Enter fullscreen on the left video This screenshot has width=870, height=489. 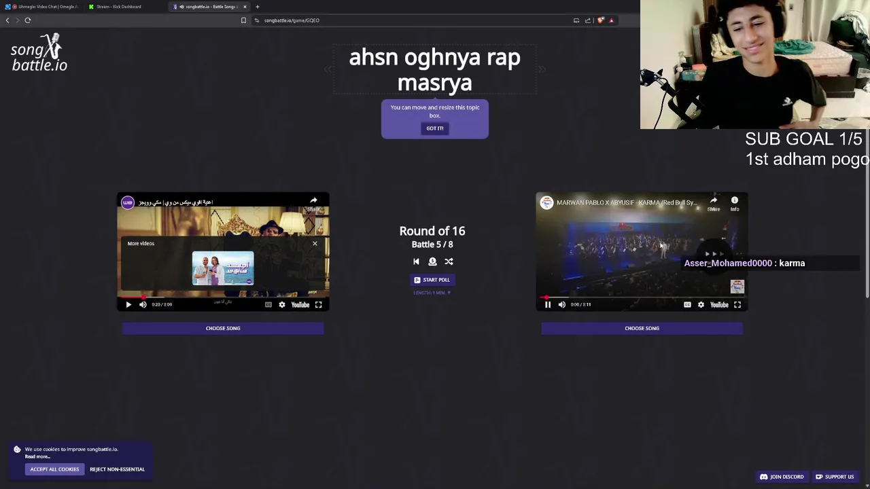click(318, 305)
